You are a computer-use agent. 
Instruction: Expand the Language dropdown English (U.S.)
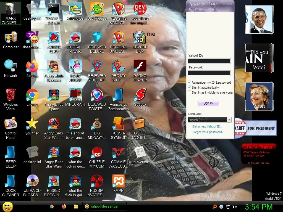point(209,120)
